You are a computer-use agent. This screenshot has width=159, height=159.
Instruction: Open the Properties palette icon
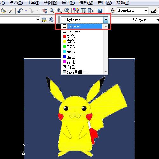(x=76, y=11)
